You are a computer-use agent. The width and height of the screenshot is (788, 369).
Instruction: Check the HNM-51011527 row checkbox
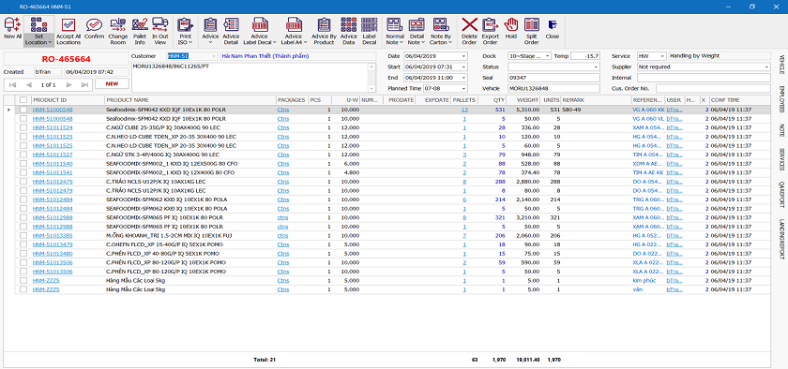23,155
